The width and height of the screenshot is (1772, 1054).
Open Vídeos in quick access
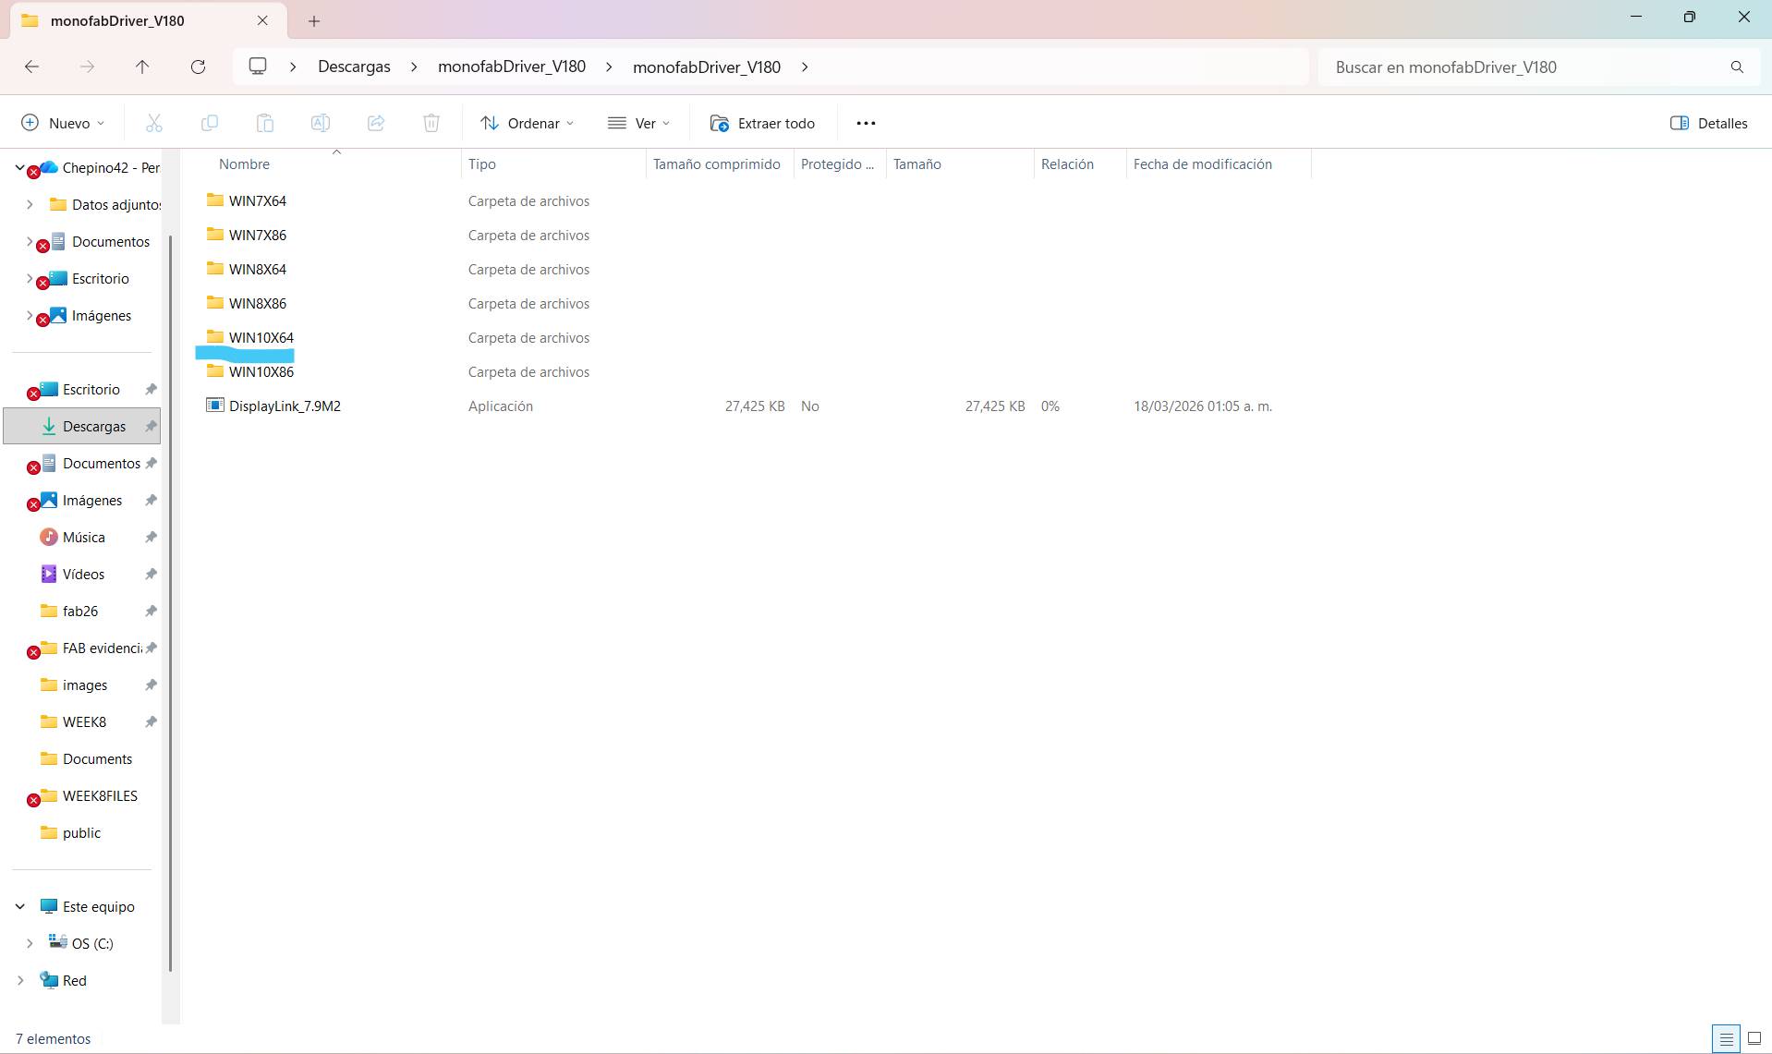(83, 575)
